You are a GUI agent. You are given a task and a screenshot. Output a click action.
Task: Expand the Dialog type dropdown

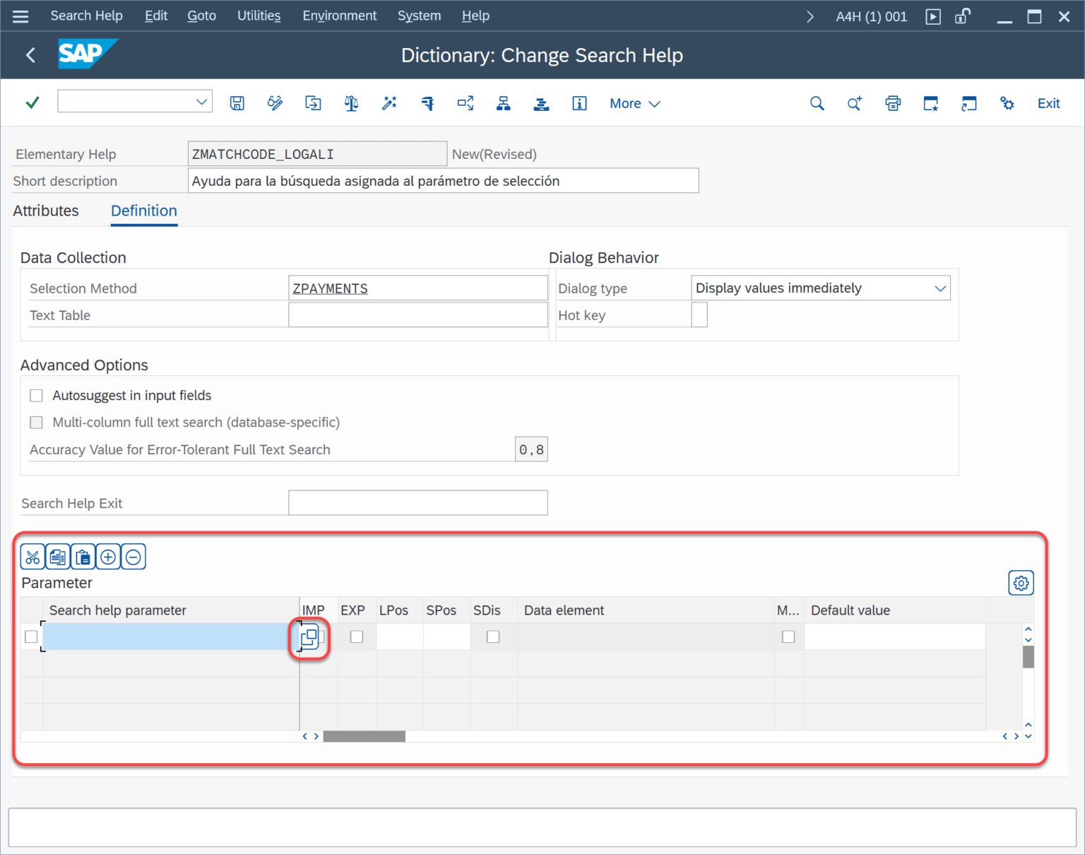click(939, 288)
